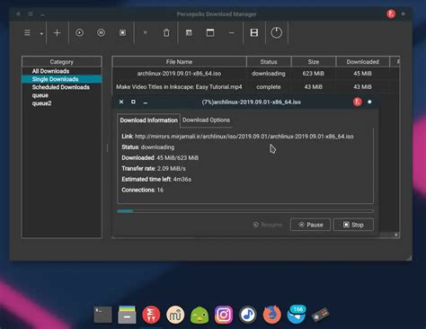426x329 pixels.
Task: Sort by the Status column header
Action: coord(269,62)
